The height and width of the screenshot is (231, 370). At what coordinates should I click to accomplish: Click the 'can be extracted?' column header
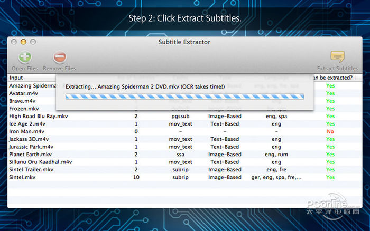tap(332, 78)
